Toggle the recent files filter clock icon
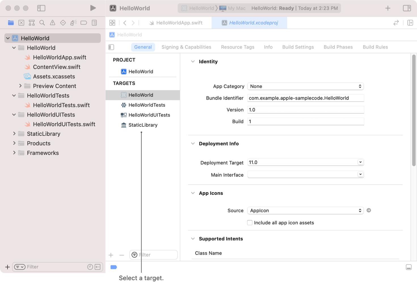 pos(90,267)
